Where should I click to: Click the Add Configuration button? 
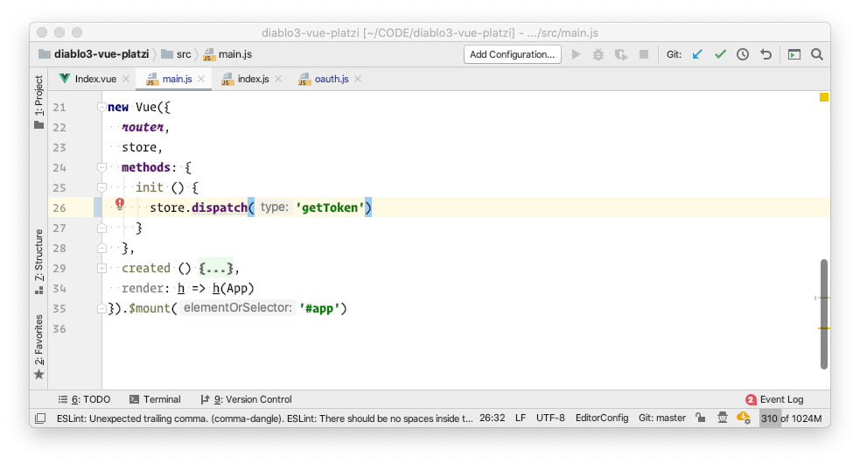pyautogui.click(x=513, y=54)
